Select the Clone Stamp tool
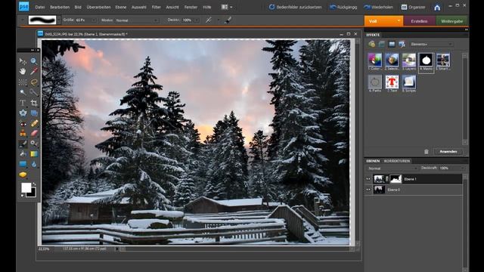Image resolution: width=484 pixels, height=272 pixels. click(x=23, y=134)
